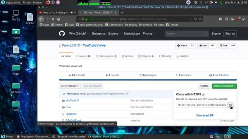Launch Firefox from top panel icon
This screenshot has width=248, height=139.
click(48, 2)
